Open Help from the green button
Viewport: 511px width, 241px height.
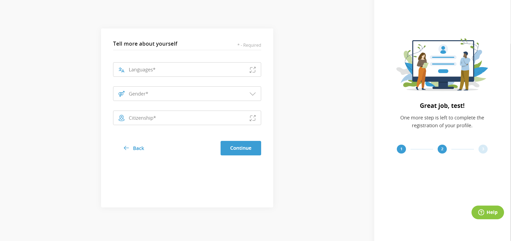tap(487, 212)
